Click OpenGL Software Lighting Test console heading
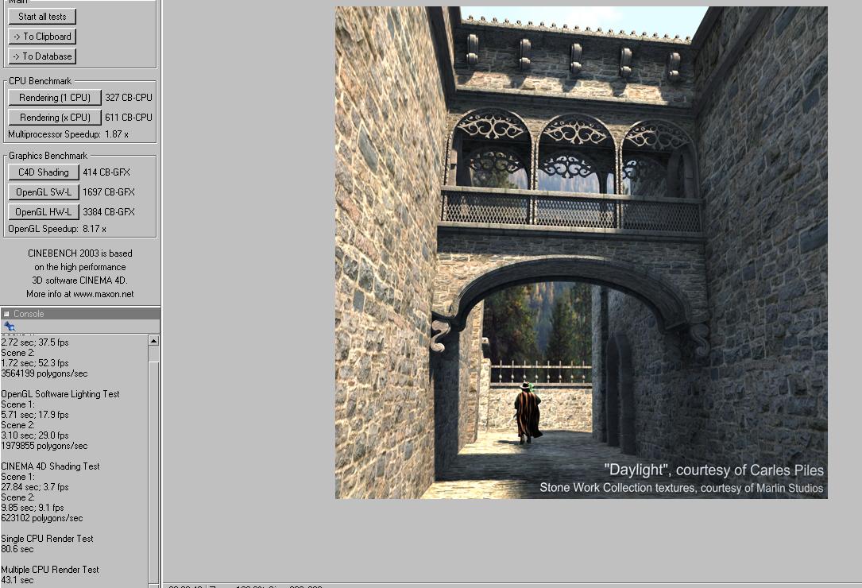Image resolution: width=862 pixels, height=588 pixels. (x=60, y=394)
